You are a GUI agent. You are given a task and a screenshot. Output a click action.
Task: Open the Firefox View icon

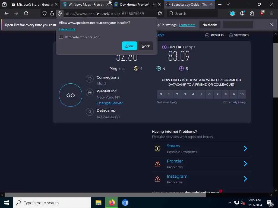tap(4, 4)
